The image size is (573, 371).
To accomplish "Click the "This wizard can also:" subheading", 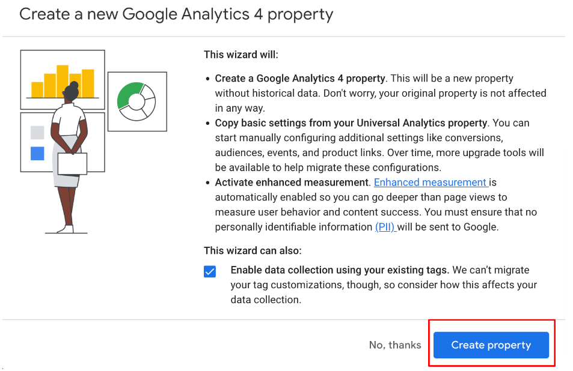I will tap(253, 250).
